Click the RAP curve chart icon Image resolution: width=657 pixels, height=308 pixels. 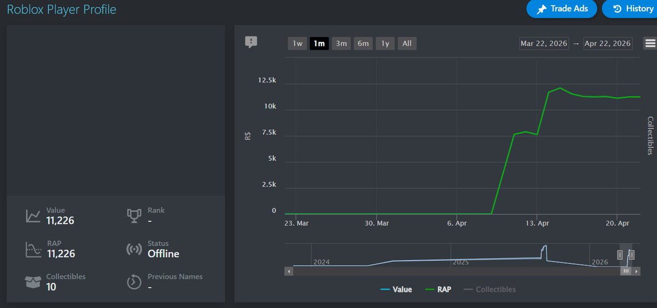pyautogui.click(x=33, y=250)
